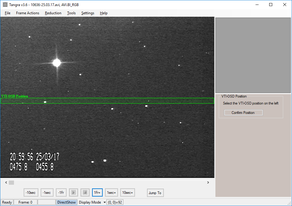Open the File menu
Screen dimensions: 292x206
coord(8,13)
